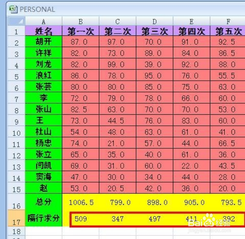Click the alternate-row sum cell 347
Screen dimensions: 245x239
point(117,218)
